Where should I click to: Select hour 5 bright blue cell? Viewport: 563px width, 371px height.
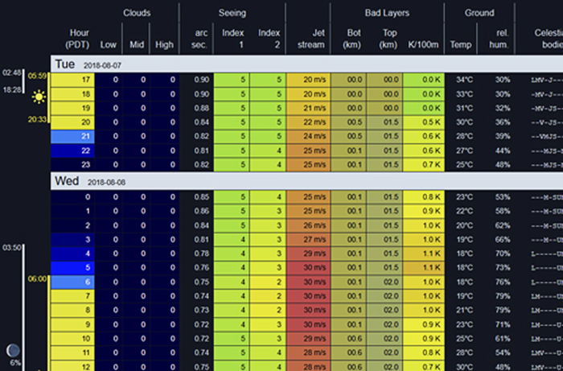(72, 267)
